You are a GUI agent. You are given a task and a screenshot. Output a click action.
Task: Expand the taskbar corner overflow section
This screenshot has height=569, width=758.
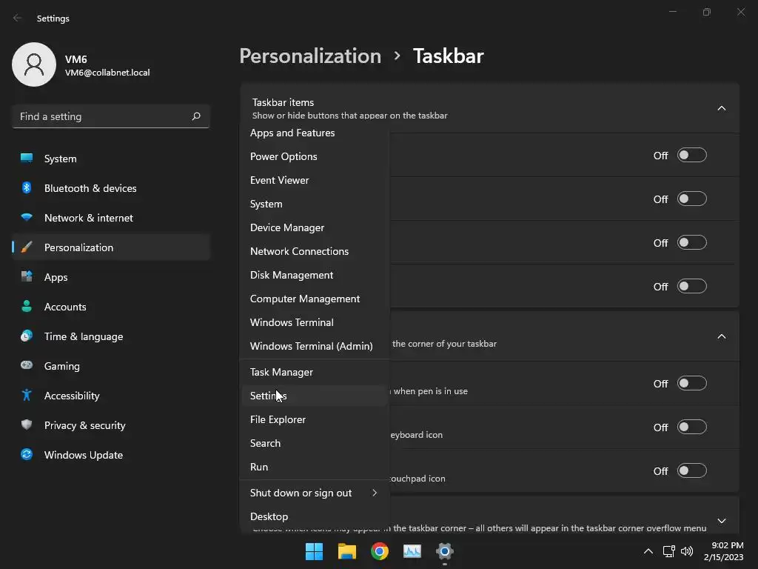(721, 521)
